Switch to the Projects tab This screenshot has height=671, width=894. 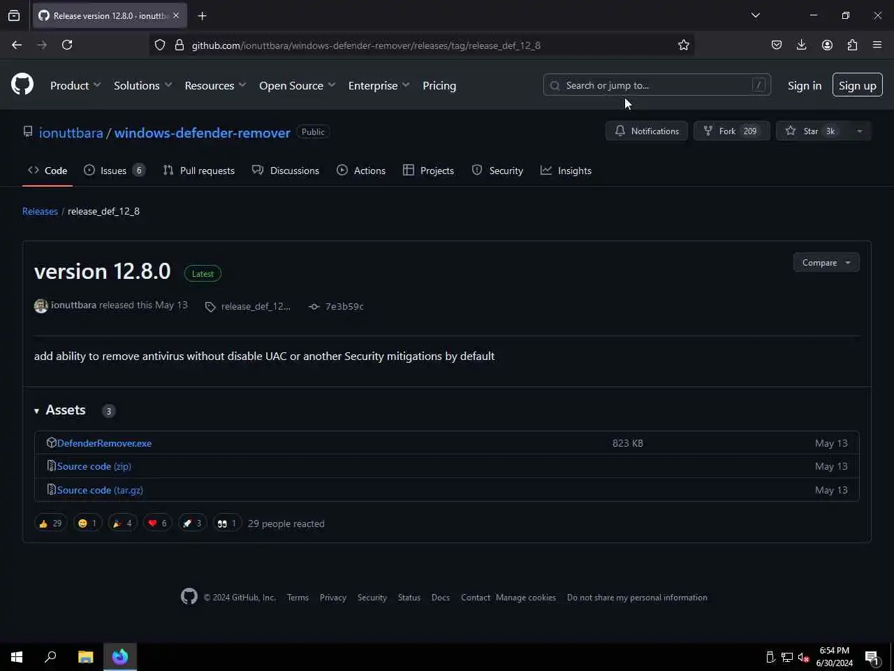click(x=429, y=171)
